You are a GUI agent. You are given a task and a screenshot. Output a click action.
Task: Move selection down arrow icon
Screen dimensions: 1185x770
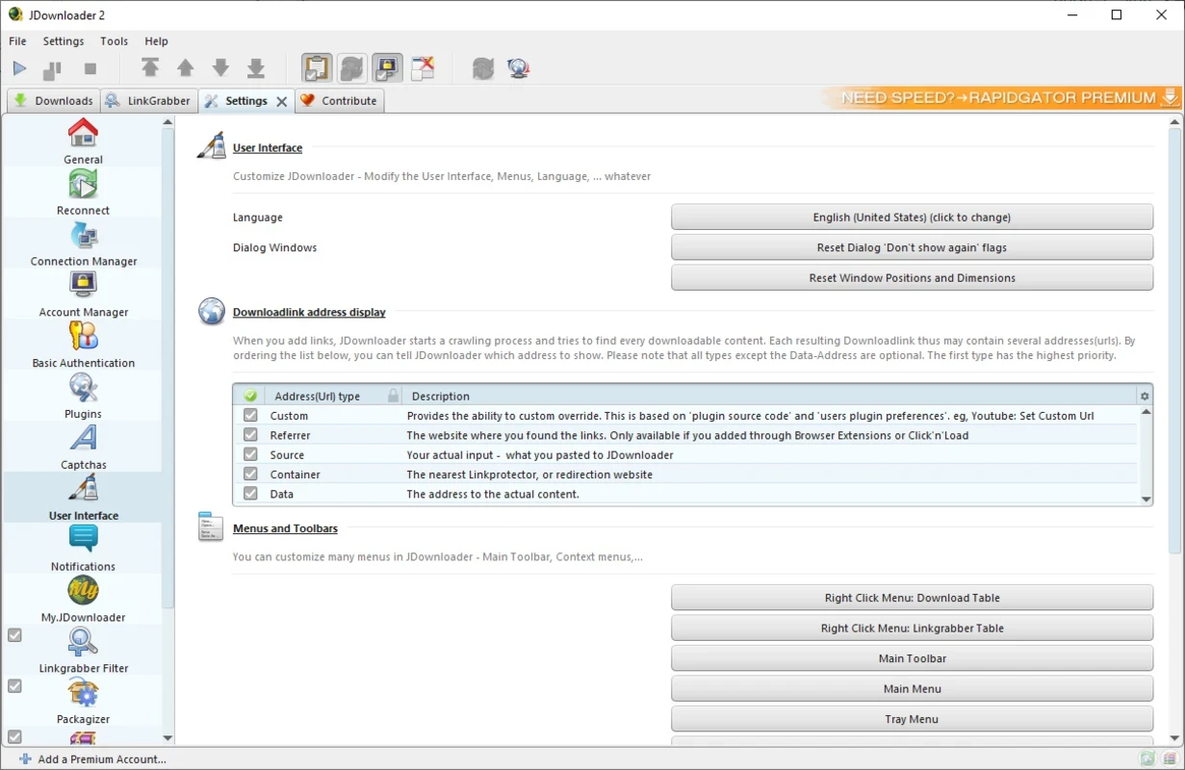point(220,67)
